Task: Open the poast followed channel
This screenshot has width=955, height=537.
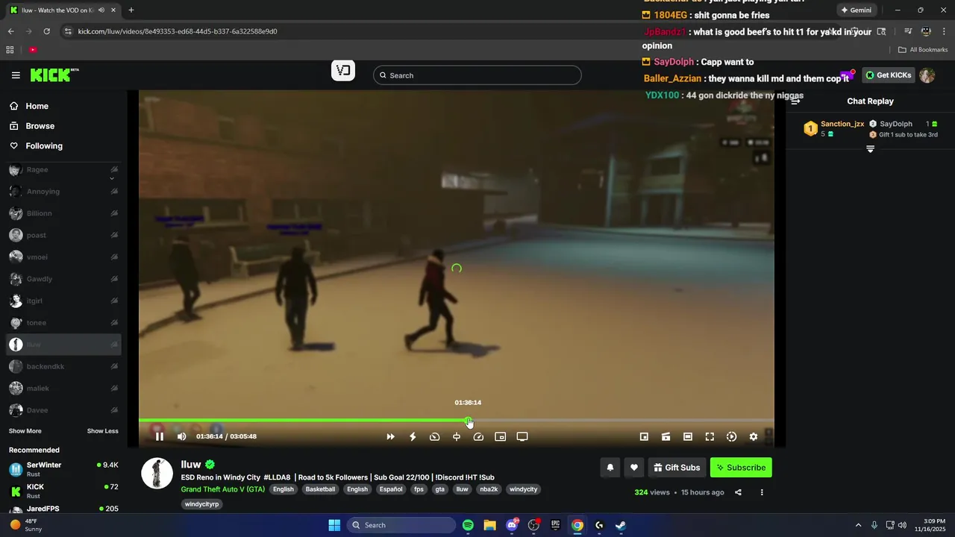Action: pos(63,235)
